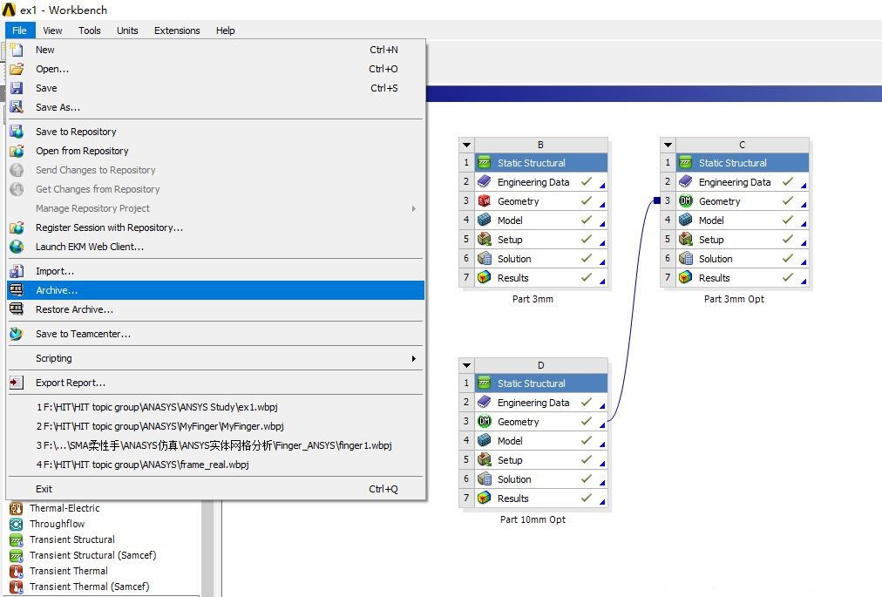The height and width of the screenshot is (597, 882).
Task: Click the Results icon in system C
Action: [686, 277]
